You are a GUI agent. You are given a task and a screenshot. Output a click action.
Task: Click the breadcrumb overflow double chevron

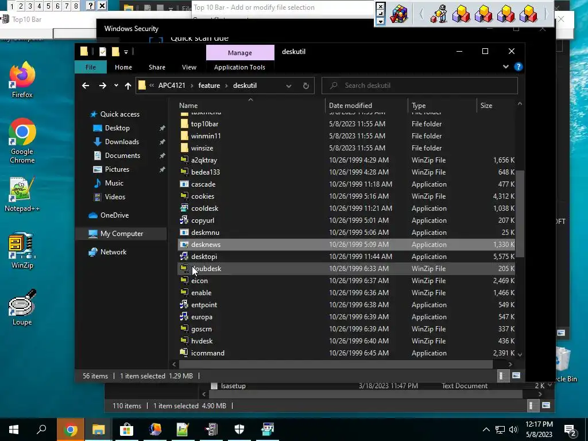click(x=152, y=86)
